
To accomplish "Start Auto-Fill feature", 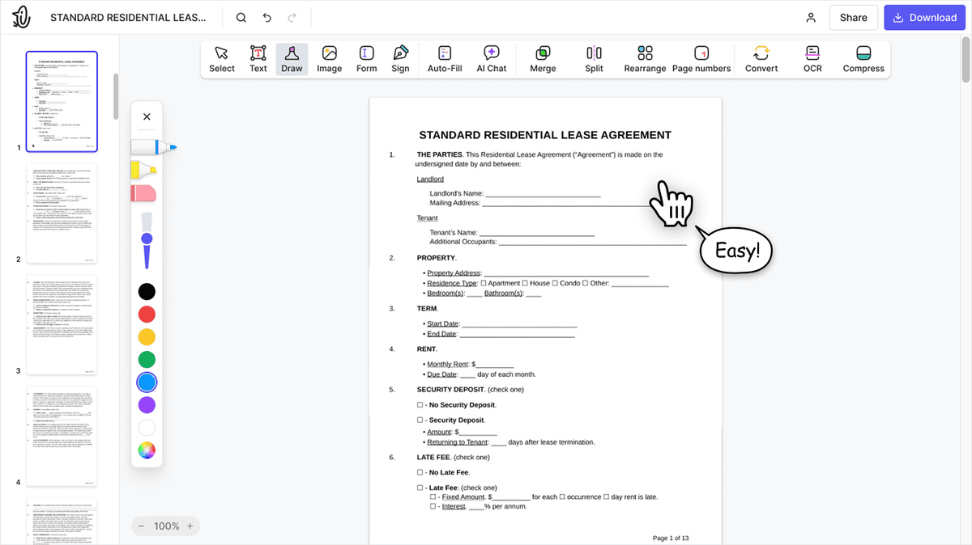I will coord(445,60).
